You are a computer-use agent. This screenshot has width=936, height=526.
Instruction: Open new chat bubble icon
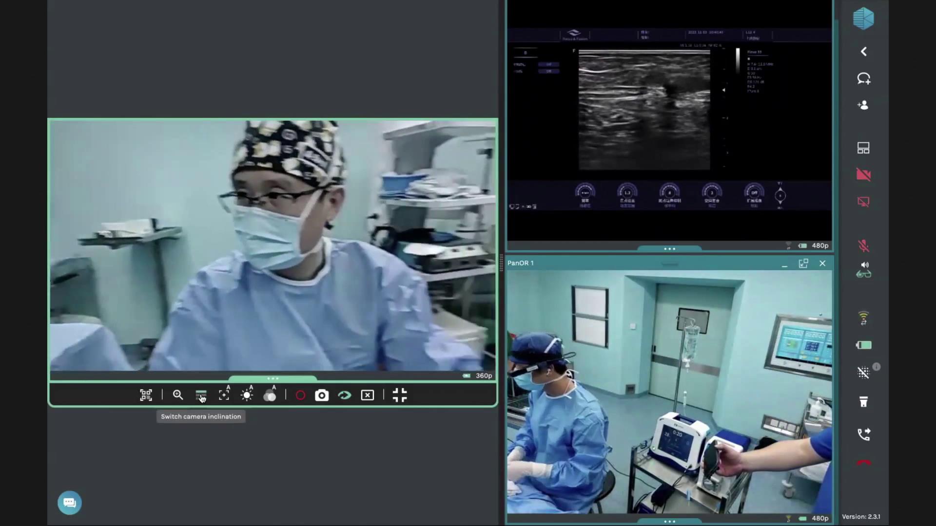coord(863,78)
